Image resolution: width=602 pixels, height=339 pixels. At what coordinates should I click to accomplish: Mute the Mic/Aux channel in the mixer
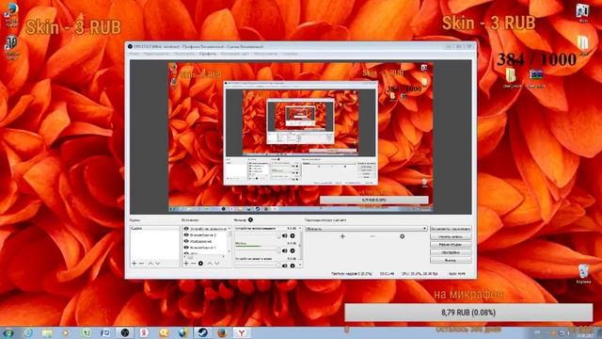[285, 250]
